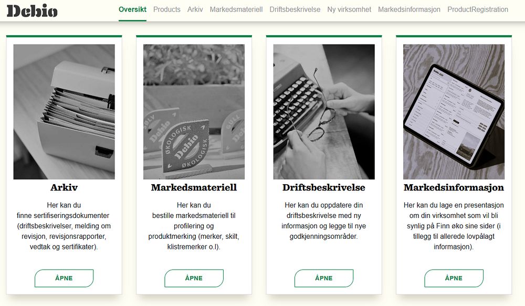This screenshot has height=306, width=525.
Task: Click the Debio økologisk badges image
Action: [194, 112]
